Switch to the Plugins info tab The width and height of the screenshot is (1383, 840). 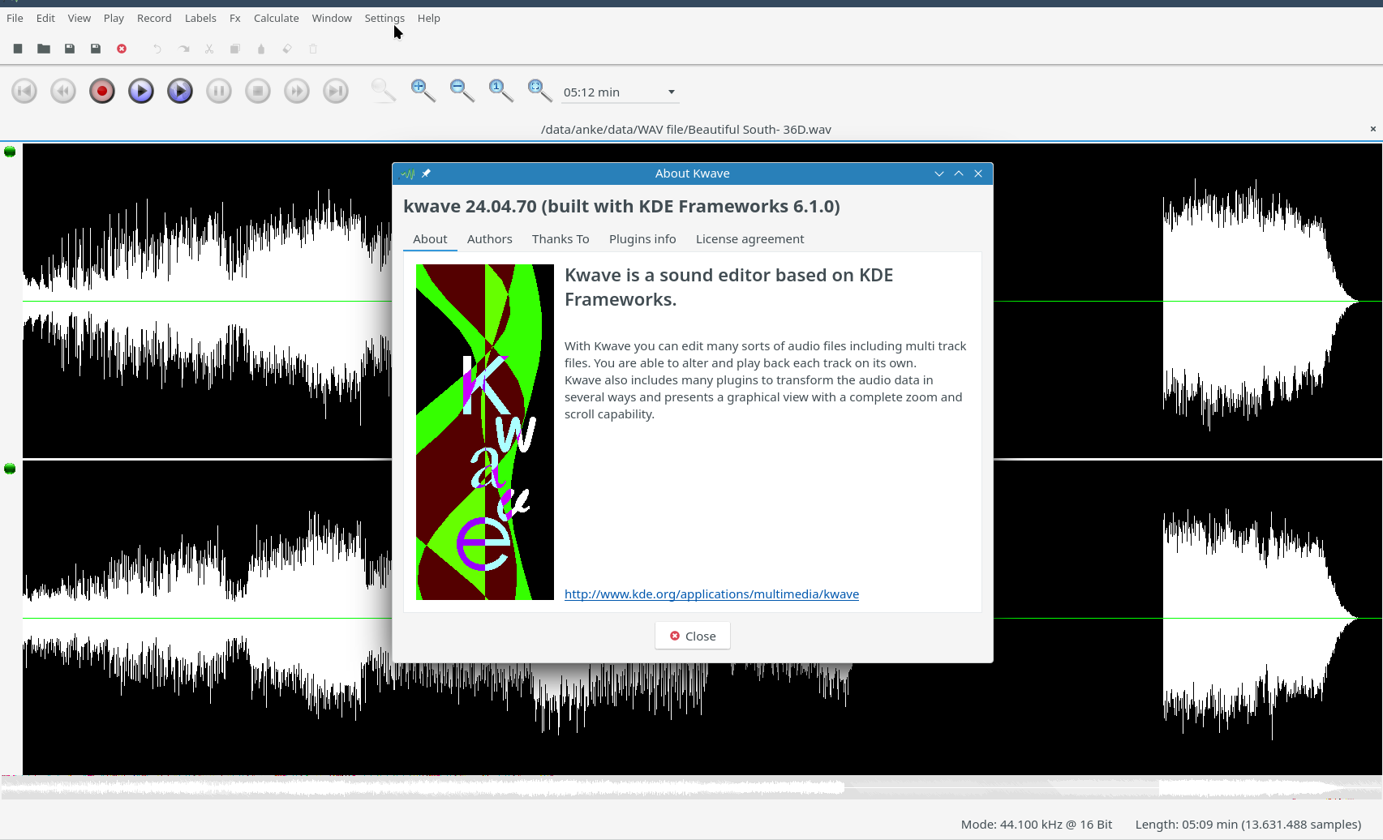tap(642, 239)
